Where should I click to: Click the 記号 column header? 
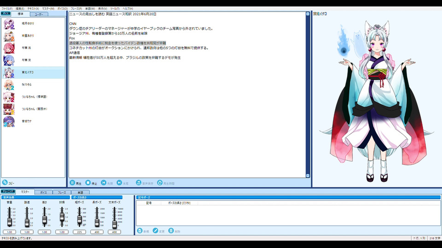[149, 203]
